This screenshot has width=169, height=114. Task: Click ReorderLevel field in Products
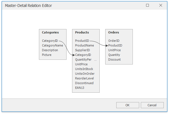[84, 78]
